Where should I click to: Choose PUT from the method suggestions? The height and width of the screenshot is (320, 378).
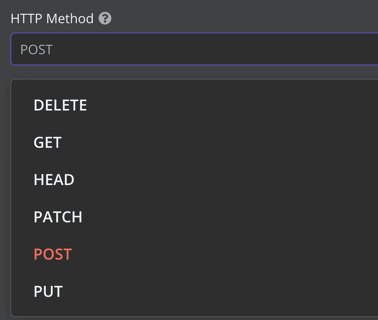48,292
